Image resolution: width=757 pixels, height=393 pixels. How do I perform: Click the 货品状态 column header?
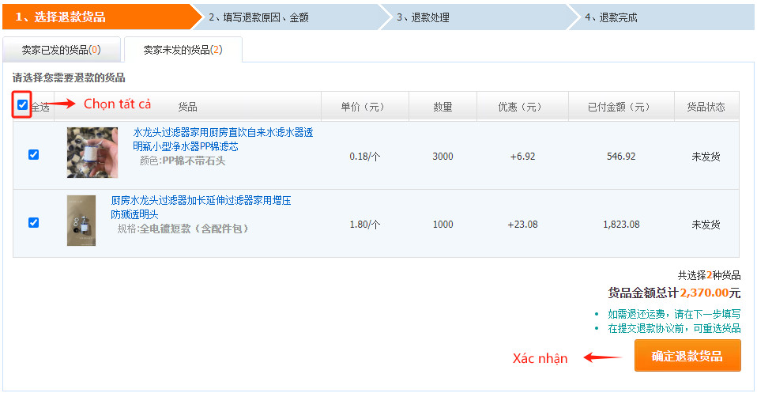point(706,107)
